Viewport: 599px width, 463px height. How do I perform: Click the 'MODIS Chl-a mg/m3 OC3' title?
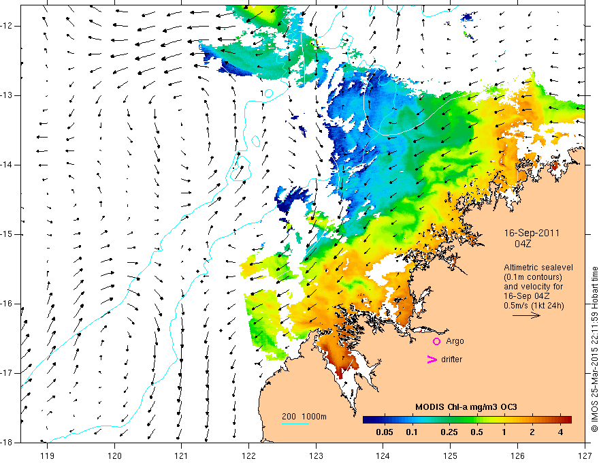pos(466,407)
